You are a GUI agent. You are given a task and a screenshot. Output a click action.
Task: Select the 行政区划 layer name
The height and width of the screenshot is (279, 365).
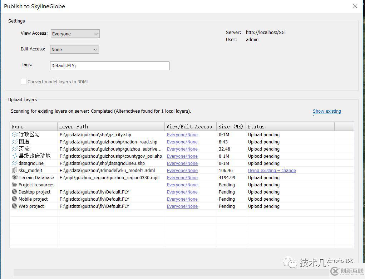coord(29,134)
